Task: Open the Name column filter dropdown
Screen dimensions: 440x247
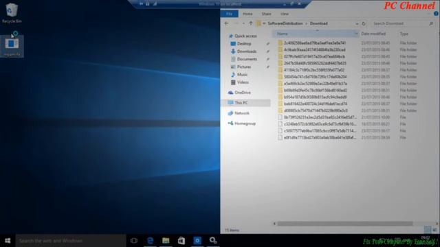Action: point(356,34)
